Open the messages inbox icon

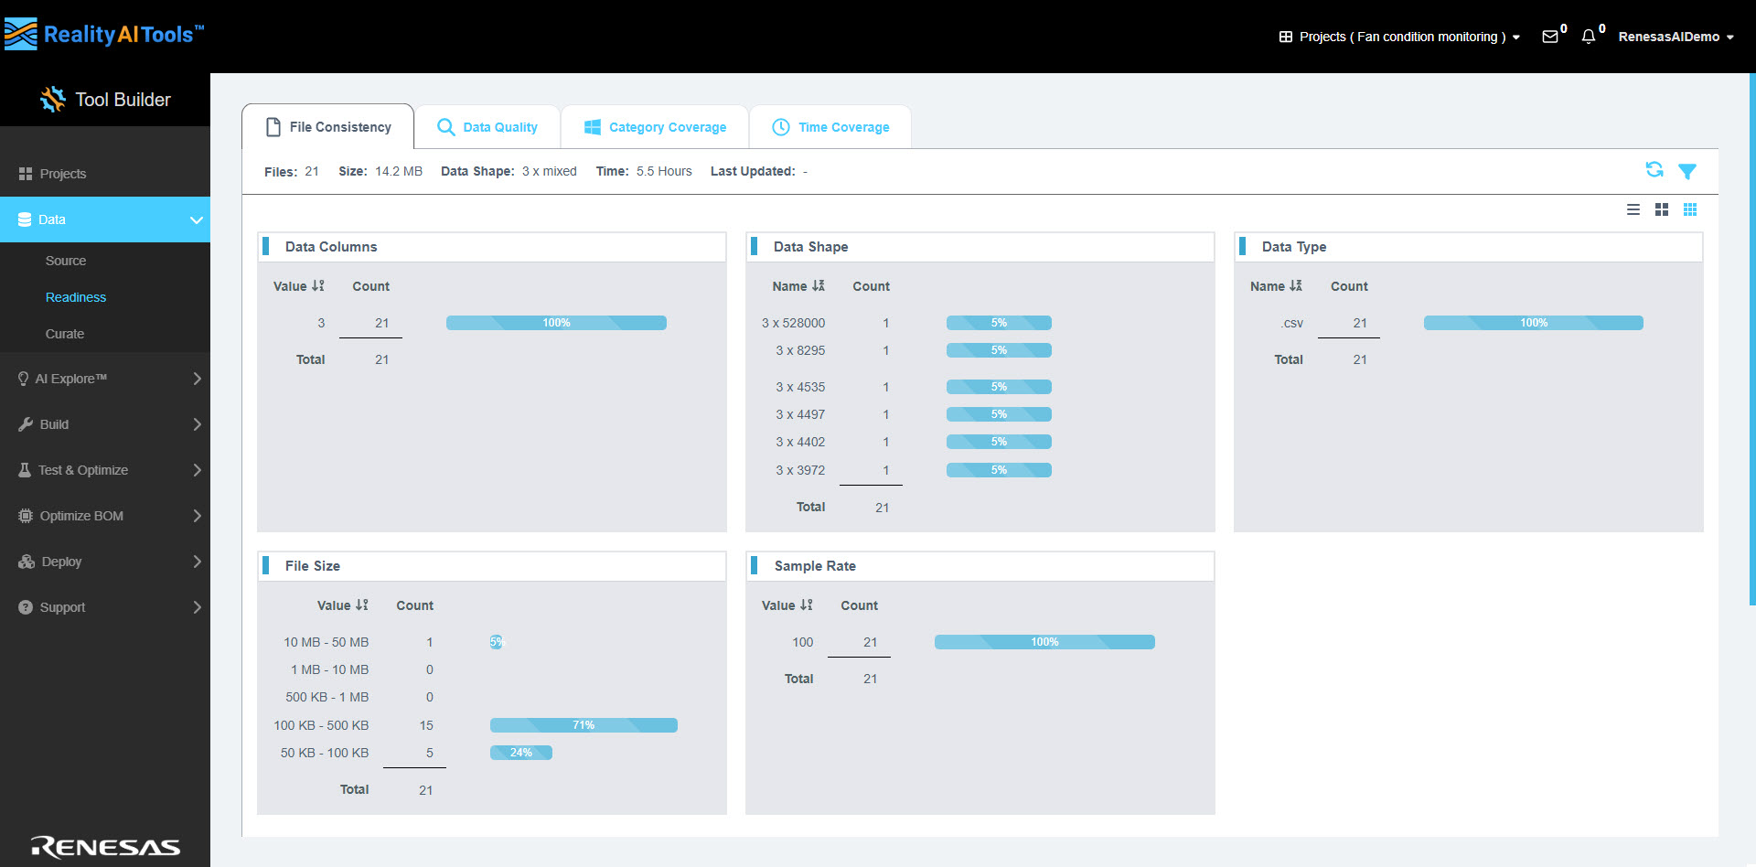[x=1550, y=37]
